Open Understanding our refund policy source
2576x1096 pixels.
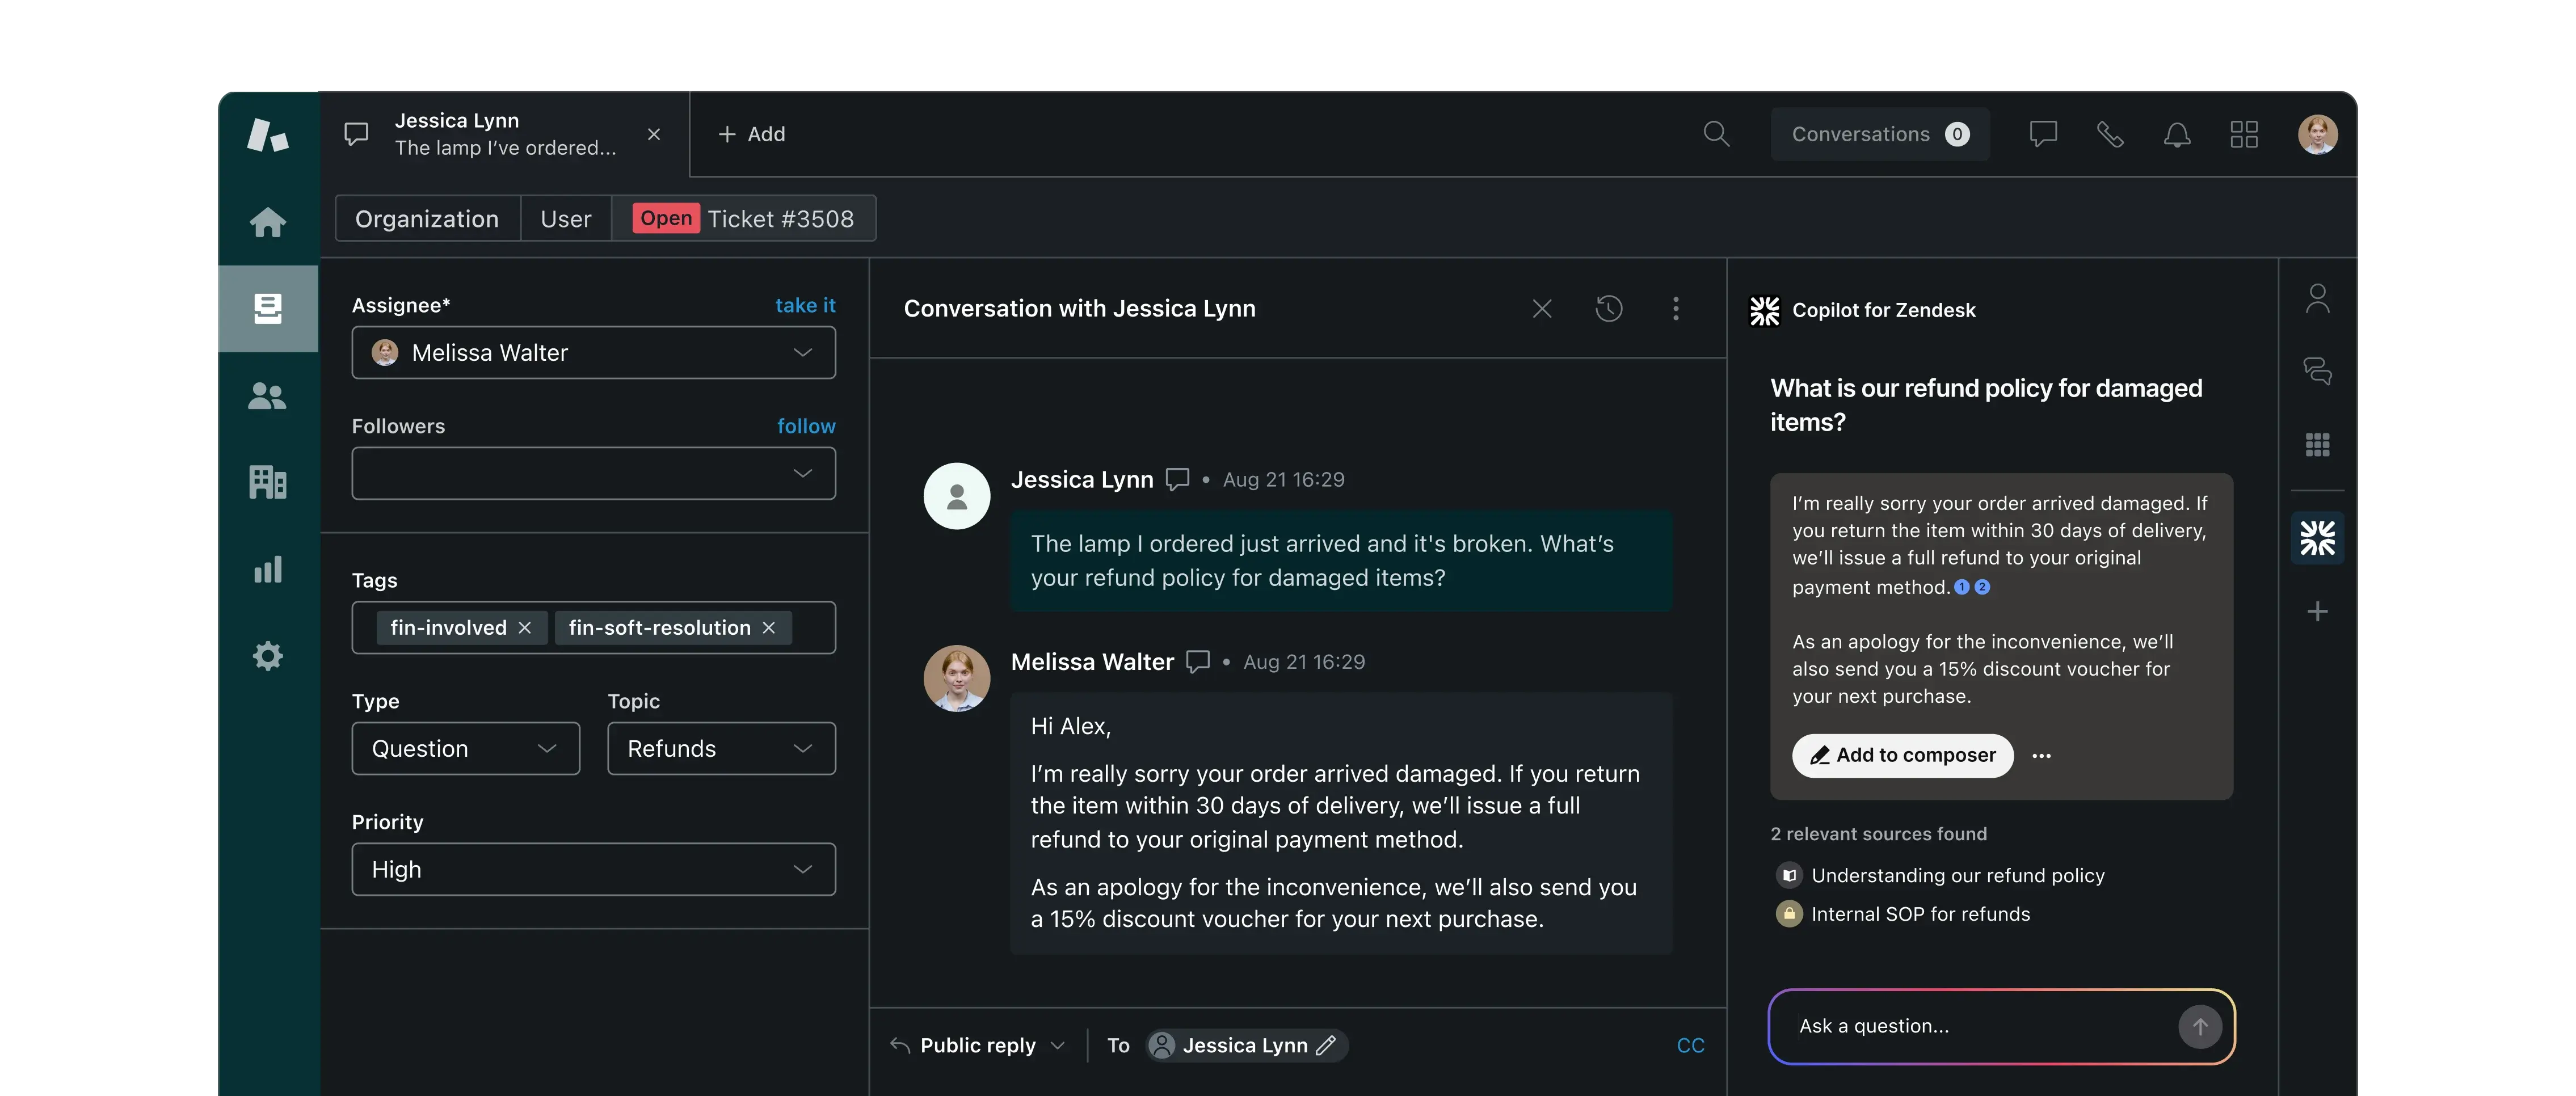pos(1957,875)
